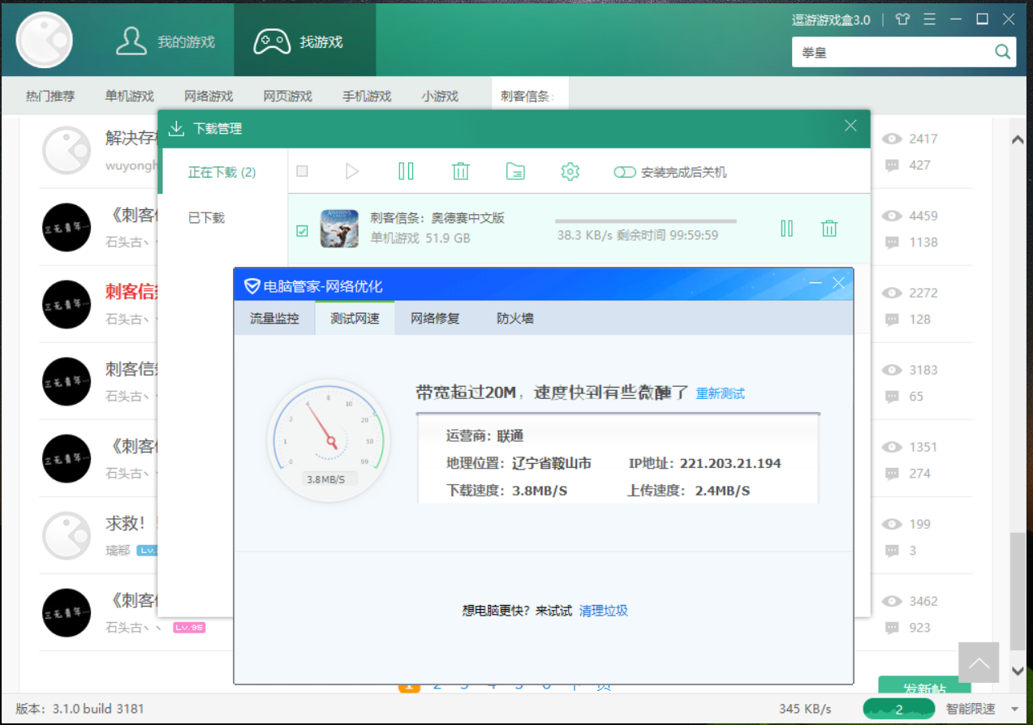
Task: Open the 小游戏 category
Action: [440, 96]
